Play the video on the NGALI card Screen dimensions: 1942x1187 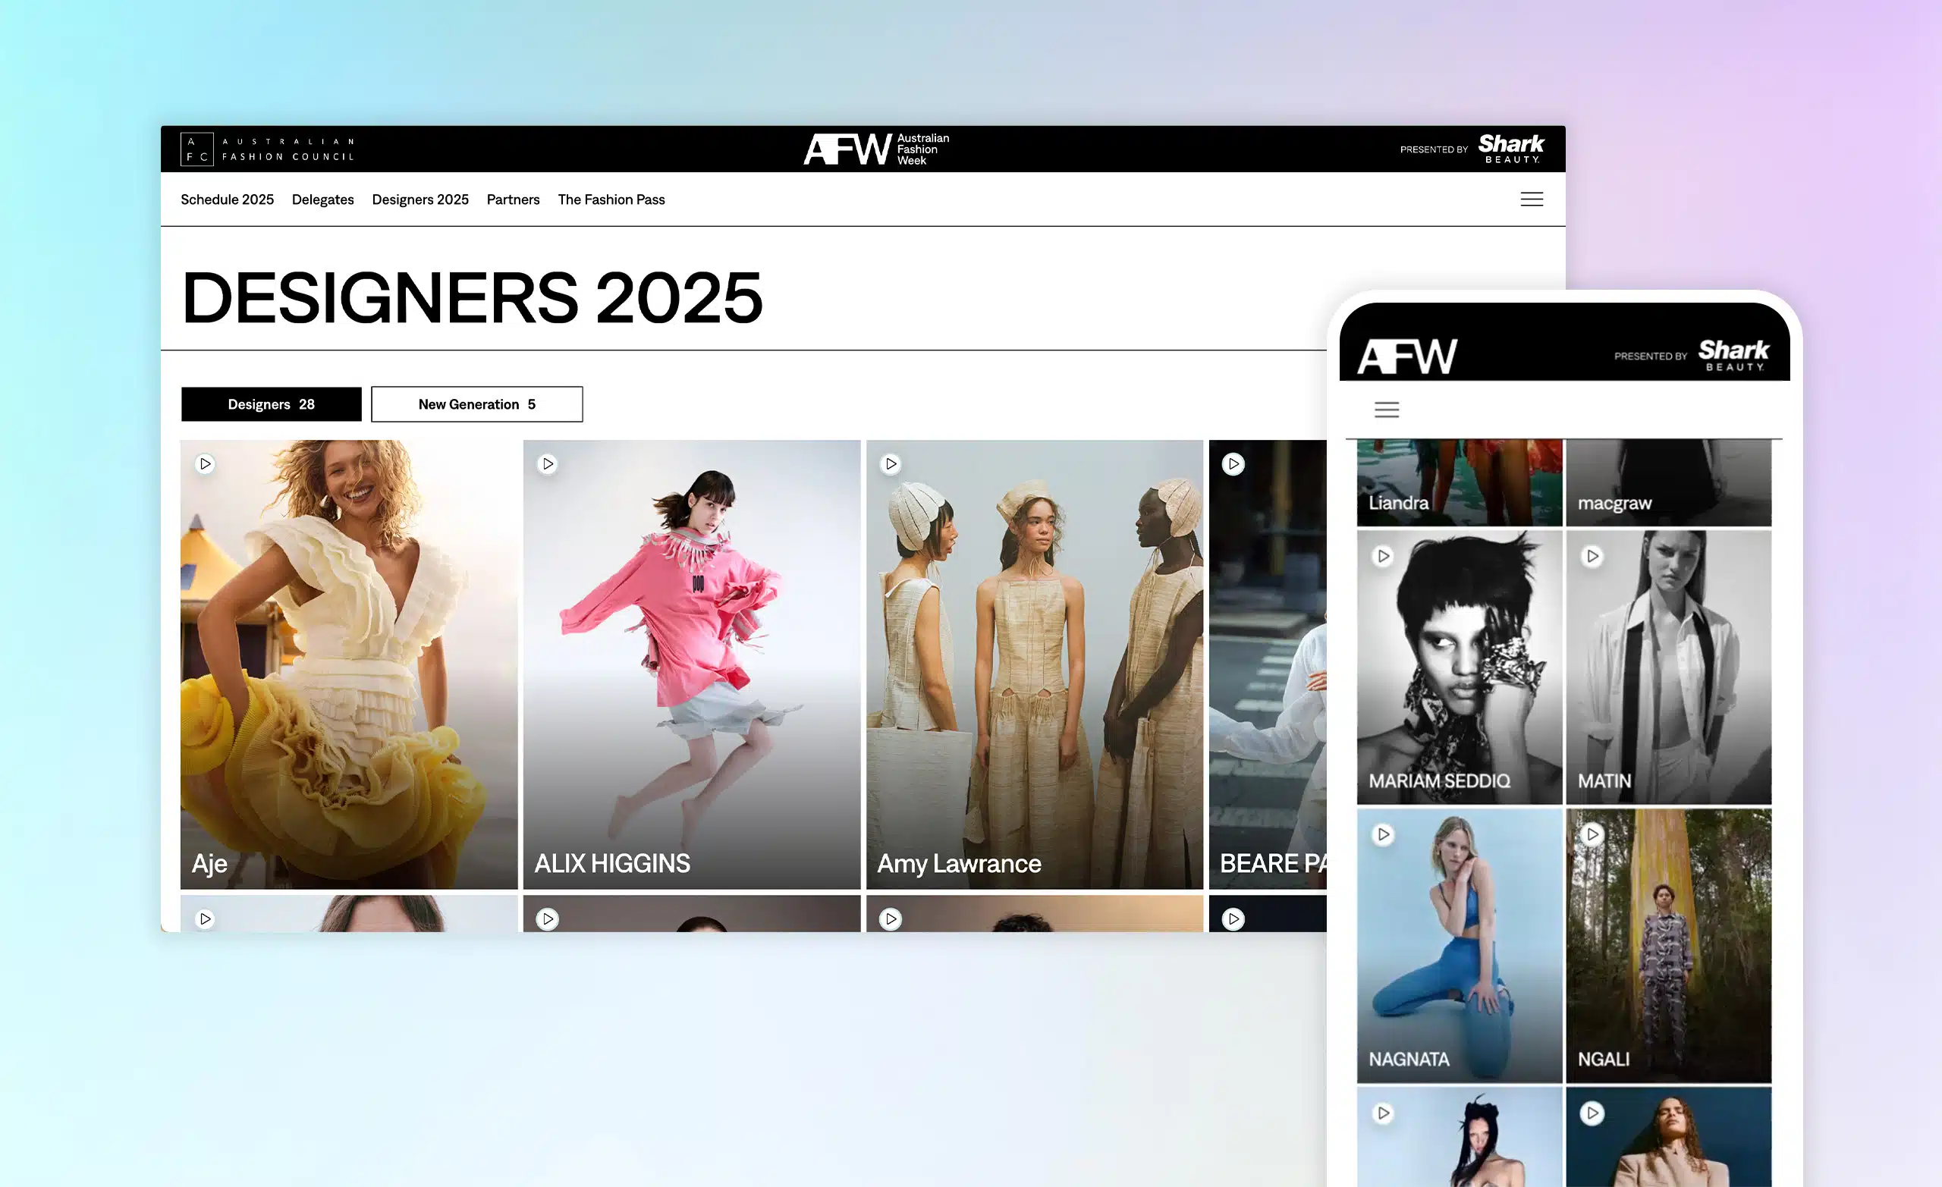(1592, 834)
